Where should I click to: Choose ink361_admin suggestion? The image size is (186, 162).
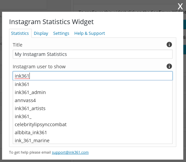tap(93, 92)
